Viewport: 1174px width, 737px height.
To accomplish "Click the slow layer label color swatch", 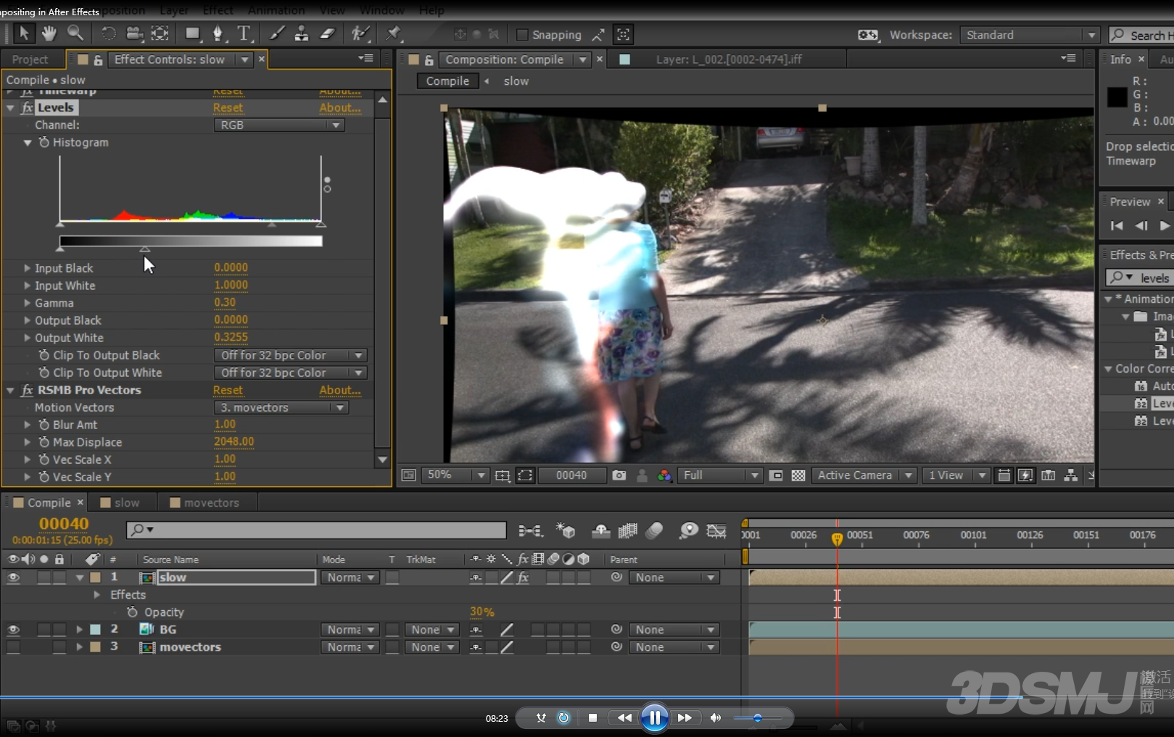I will coord(95,578).
